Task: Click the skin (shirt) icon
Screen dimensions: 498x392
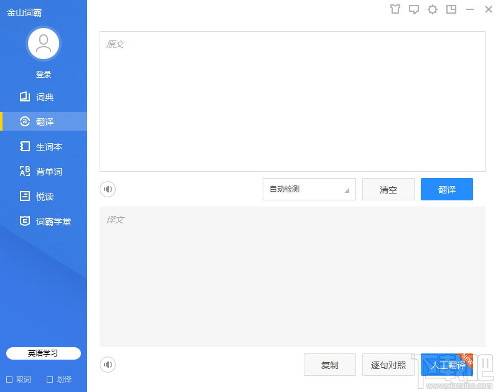Action: click(x=395, y=9)
